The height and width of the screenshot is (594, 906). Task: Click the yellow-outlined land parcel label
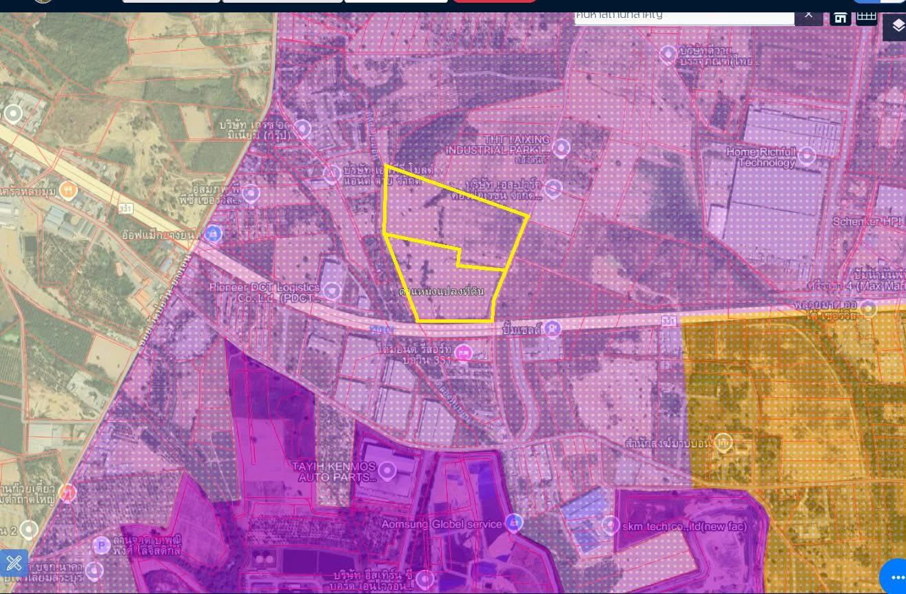click(441, 291)
